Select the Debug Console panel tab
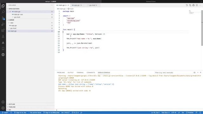 (104, 73)
